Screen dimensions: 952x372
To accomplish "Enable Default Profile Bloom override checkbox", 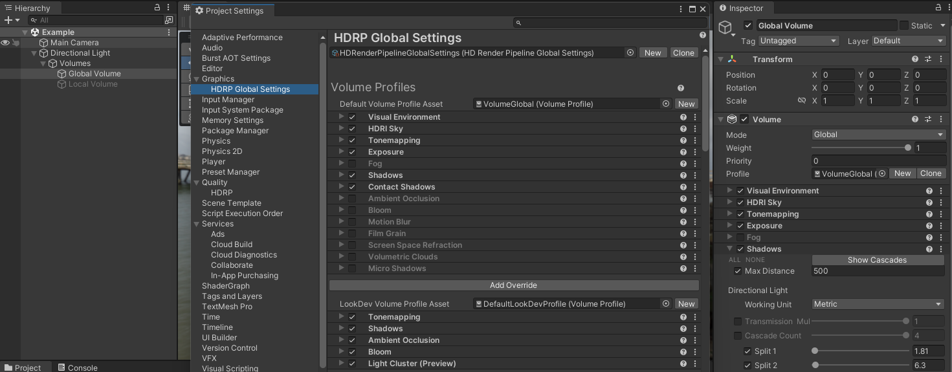I will [352, 210].
